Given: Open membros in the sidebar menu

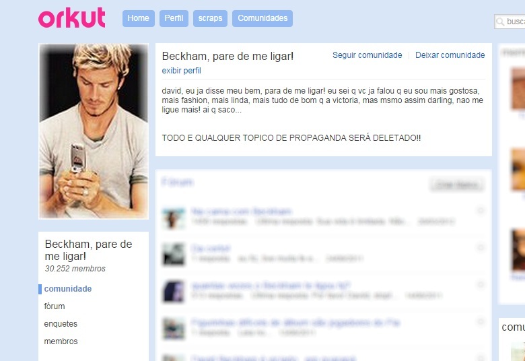Looking at the screenshot, I should (61, 341).
